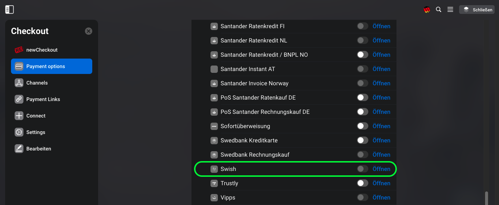
Task: Click the Payment Links chain icon
Action: [x=19, y=99]
